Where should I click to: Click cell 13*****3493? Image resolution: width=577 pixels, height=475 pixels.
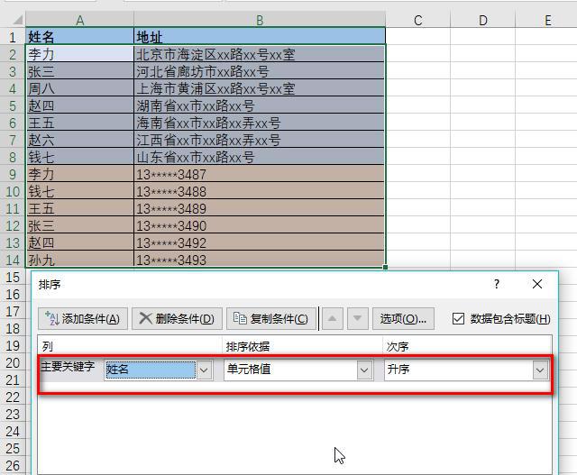(260, 260)
